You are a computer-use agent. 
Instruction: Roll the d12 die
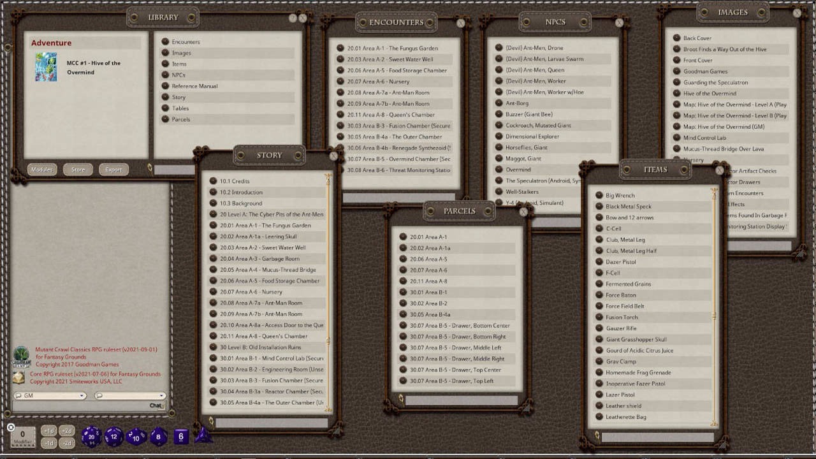[113, 436]
